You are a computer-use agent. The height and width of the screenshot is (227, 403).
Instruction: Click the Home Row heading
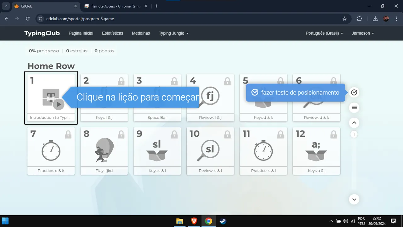[x=51, y=66]
